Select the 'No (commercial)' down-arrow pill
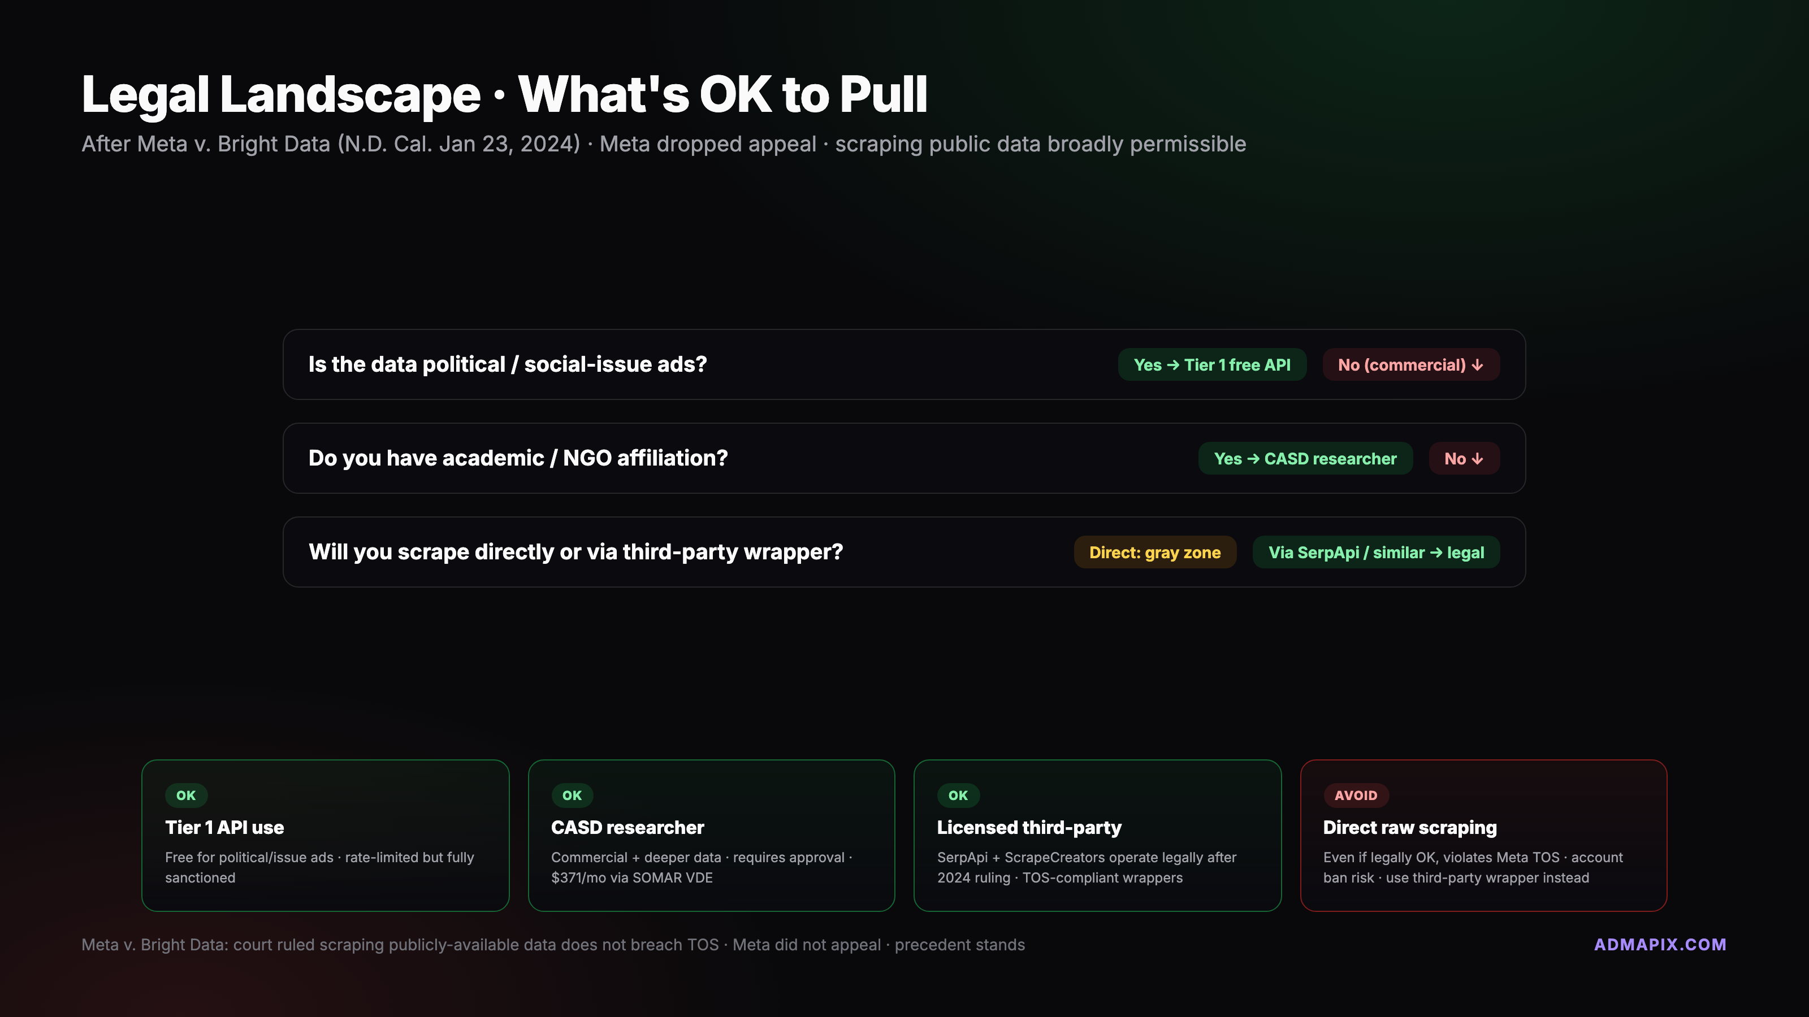1809x1017 pixels. 1410,365
